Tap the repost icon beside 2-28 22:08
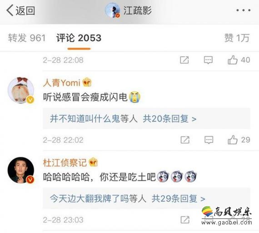 tap(184, 60)
